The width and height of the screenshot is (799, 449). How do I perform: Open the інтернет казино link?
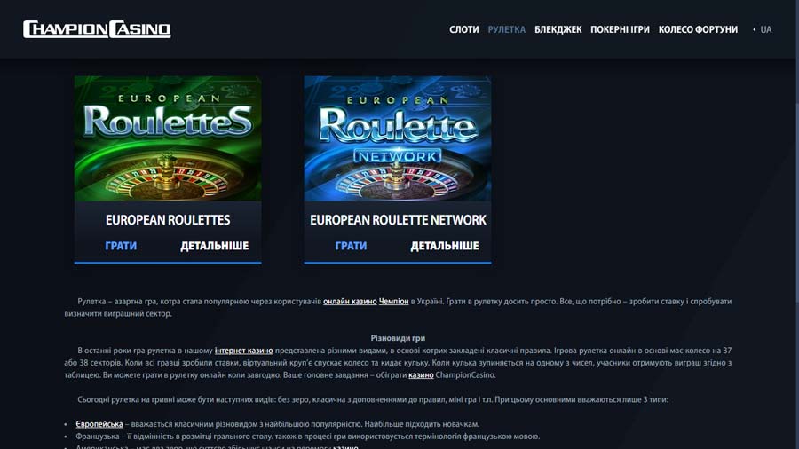point(243,351)
